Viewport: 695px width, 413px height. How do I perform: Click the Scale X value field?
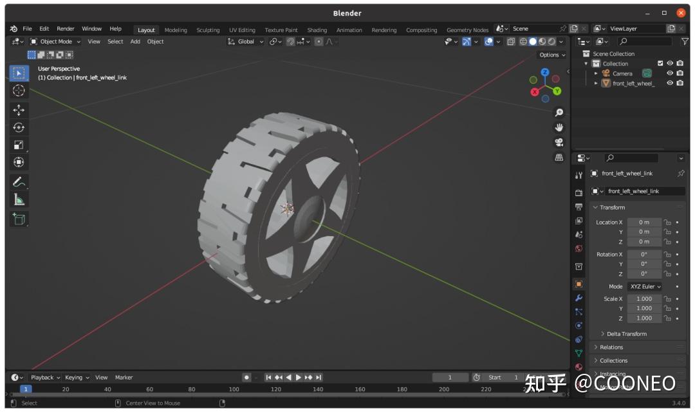(x=644, y=298)
